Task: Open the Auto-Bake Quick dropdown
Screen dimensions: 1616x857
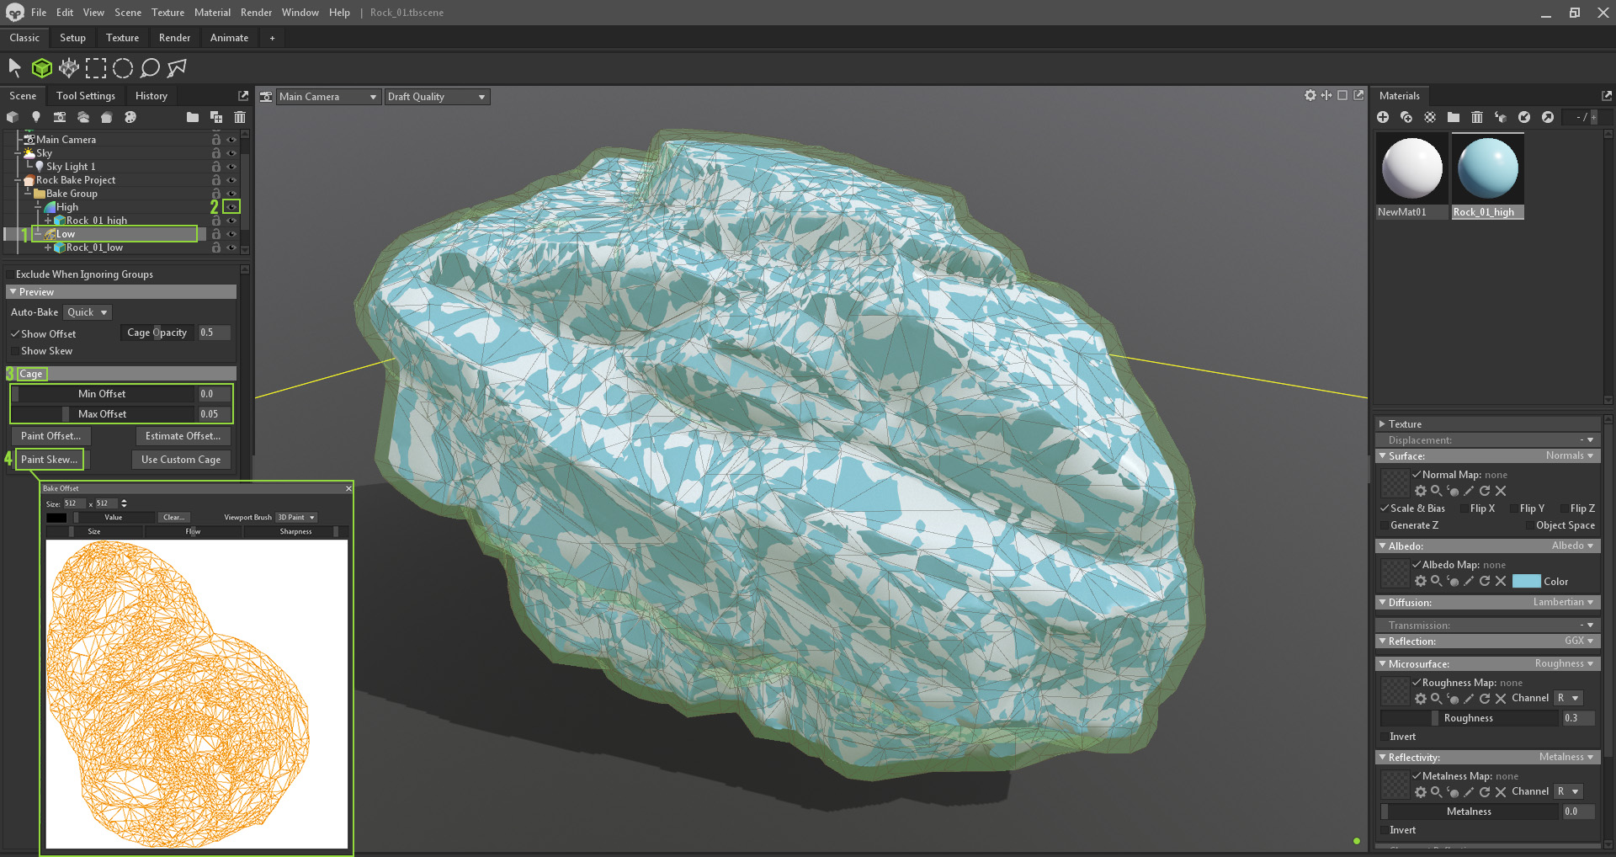Action: [86, 311]
